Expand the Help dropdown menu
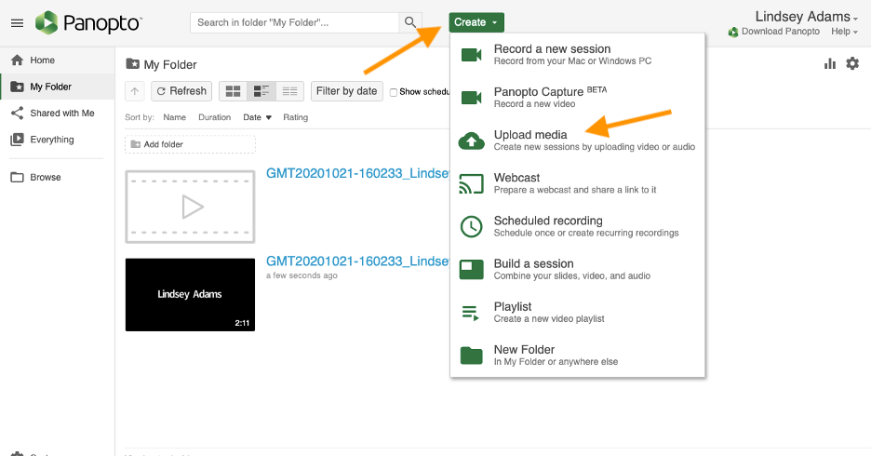Image resolution: width=871 pixels, height=456 pixels. click(x=844, y=32)
